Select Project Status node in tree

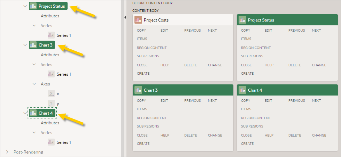pyautogui.click(x=48, y=6)
